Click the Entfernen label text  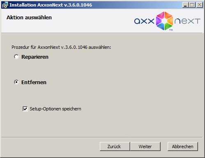(x=34, y=82)
